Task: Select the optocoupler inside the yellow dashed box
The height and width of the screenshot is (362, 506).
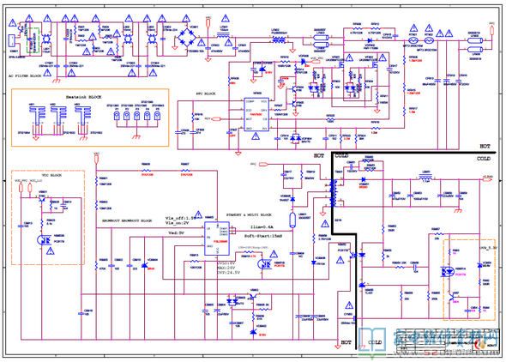Action: [449, 272]
